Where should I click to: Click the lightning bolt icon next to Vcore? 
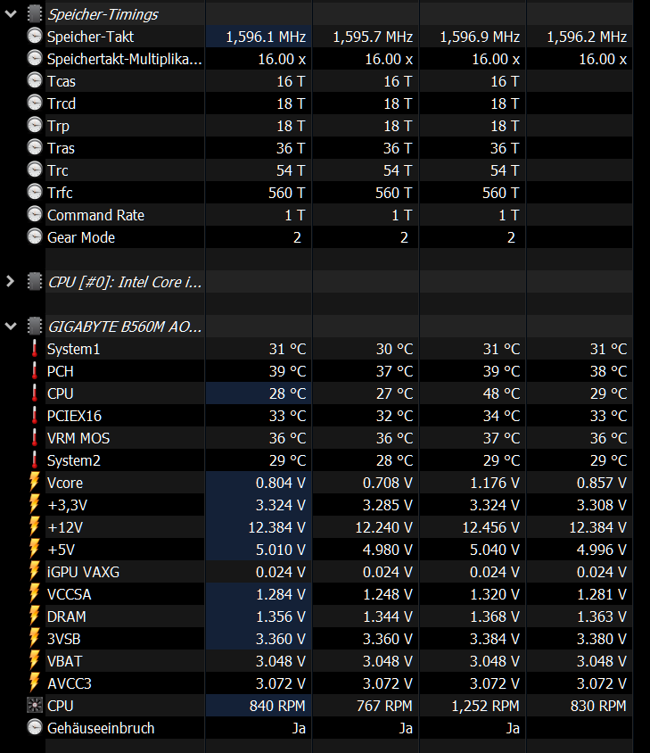(35, 482)
